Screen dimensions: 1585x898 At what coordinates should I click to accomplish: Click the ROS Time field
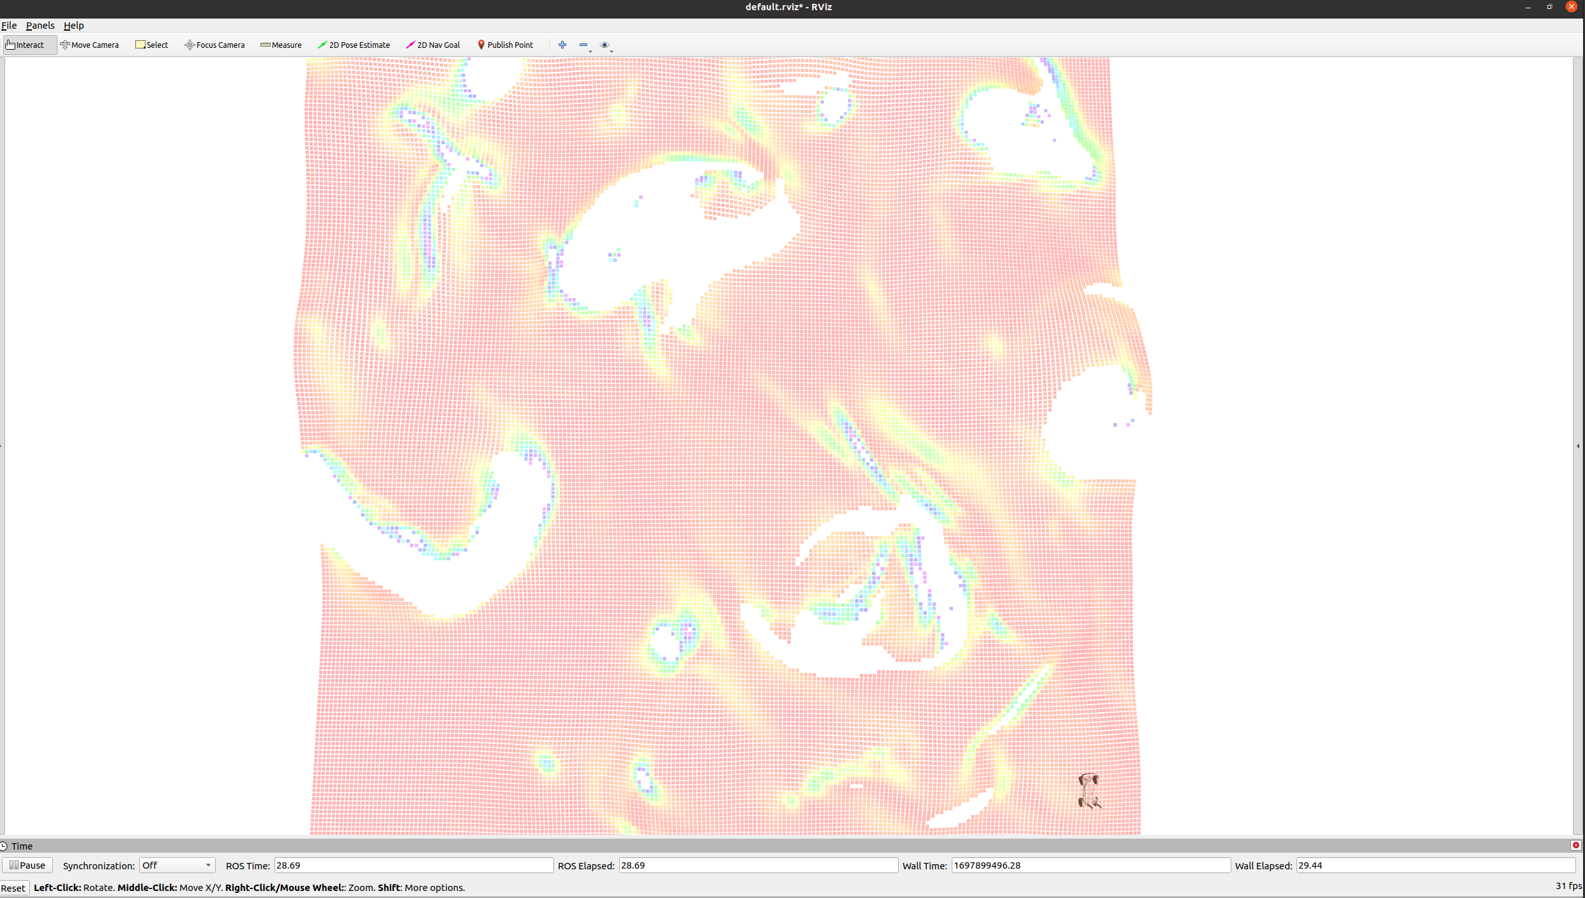point(413,865)
